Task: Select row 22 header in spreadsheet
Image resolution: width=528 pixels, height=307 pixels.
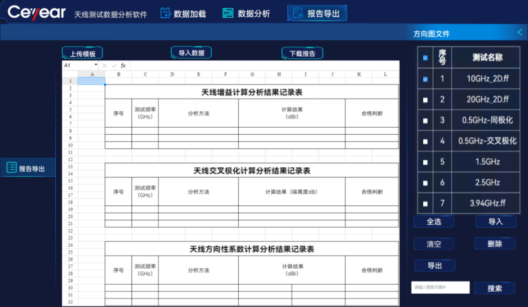Action: pyautogui.click(x=70, y=231)
